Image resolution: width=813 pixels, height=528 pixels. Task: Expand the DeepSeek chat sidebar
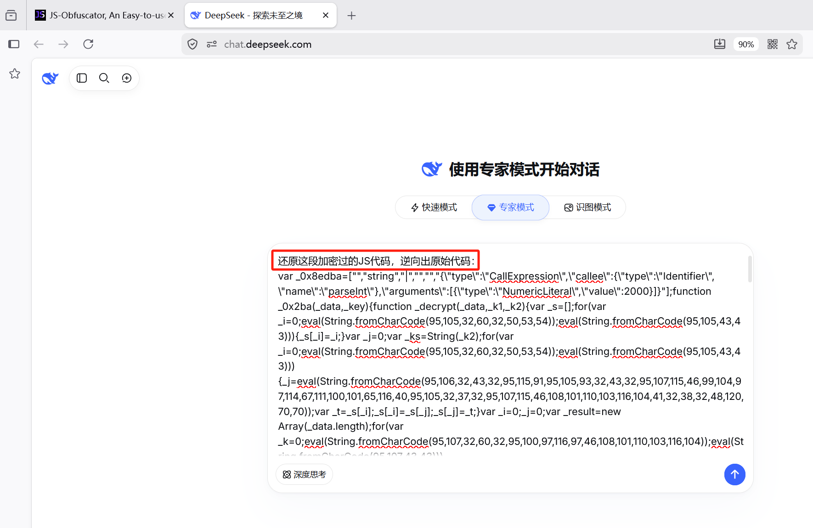coord(82,78)
